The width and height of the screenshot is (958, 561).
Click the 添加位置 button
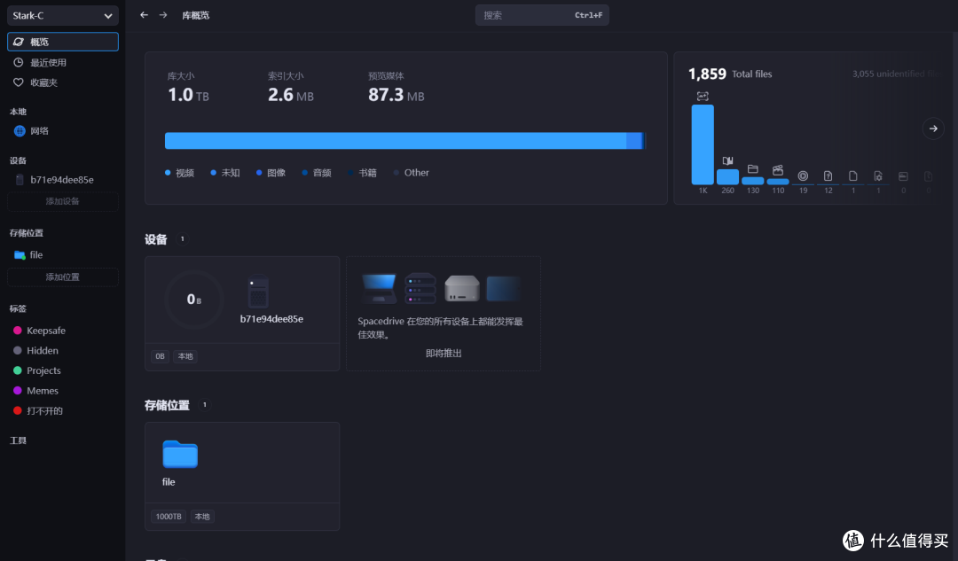point(62,277)
